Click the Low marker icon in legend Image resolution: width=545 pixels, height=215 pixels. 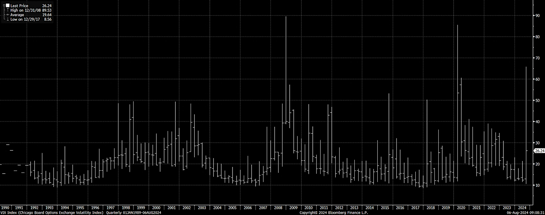click(x=8, y=20)
